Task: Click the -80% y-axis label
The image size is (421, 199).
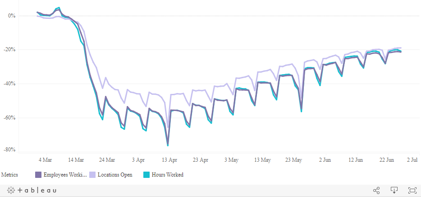Action: [x=9, y=150]
